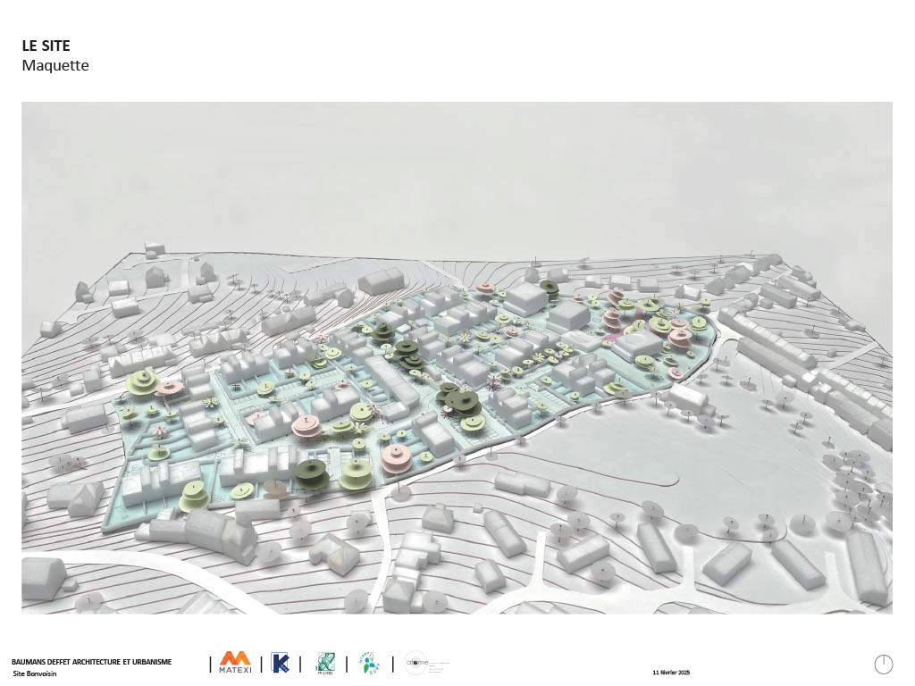
Task: Select the 'LE SITE' heading
Action: 46,46
